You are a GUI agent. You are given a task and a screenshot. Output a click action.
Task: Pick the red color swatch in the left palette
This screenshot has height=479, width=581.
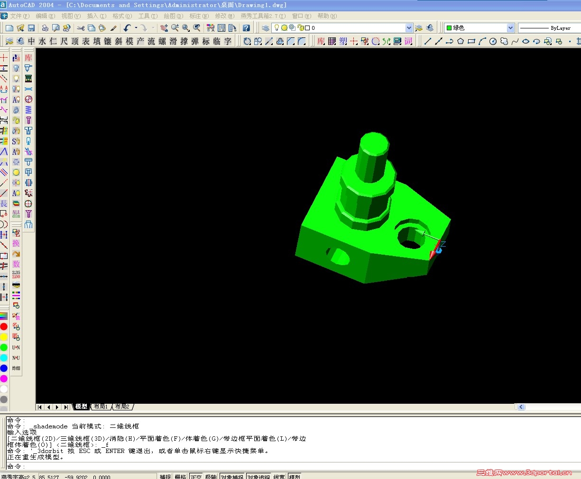tap(4, 326)
